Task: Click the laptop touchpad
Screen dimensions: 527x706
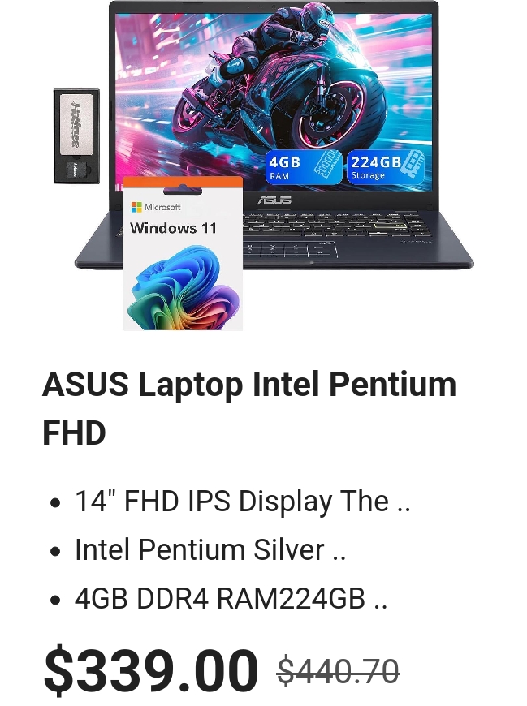Action: [x=290, y=250]
